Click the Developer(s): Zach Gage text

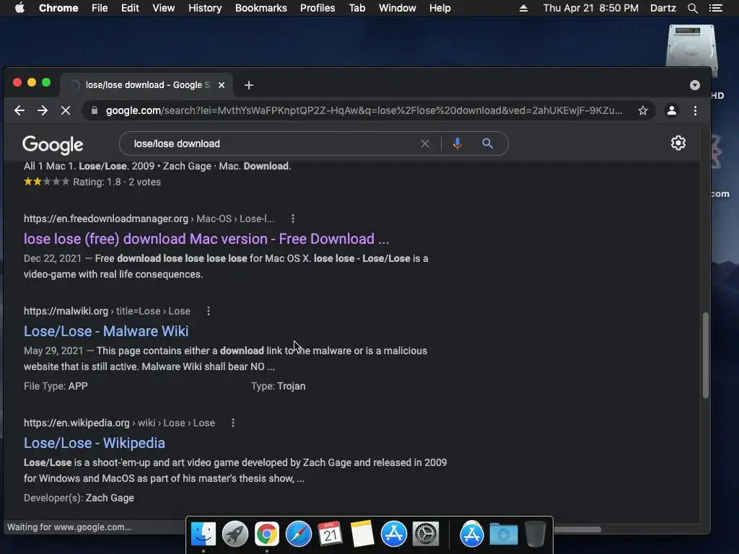coord(79,498)
